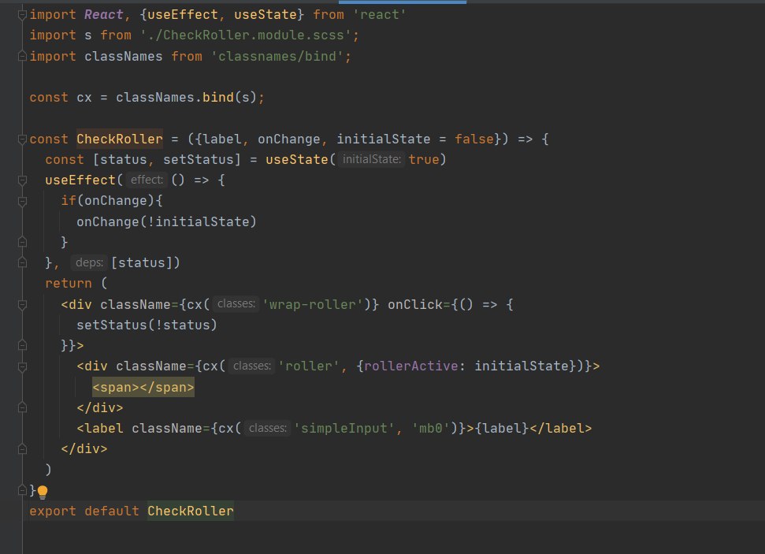This screenshot has height=554, width=765.
Task: Click 'bind' method in classNames.bind(s)
Action: coord(218,97)
